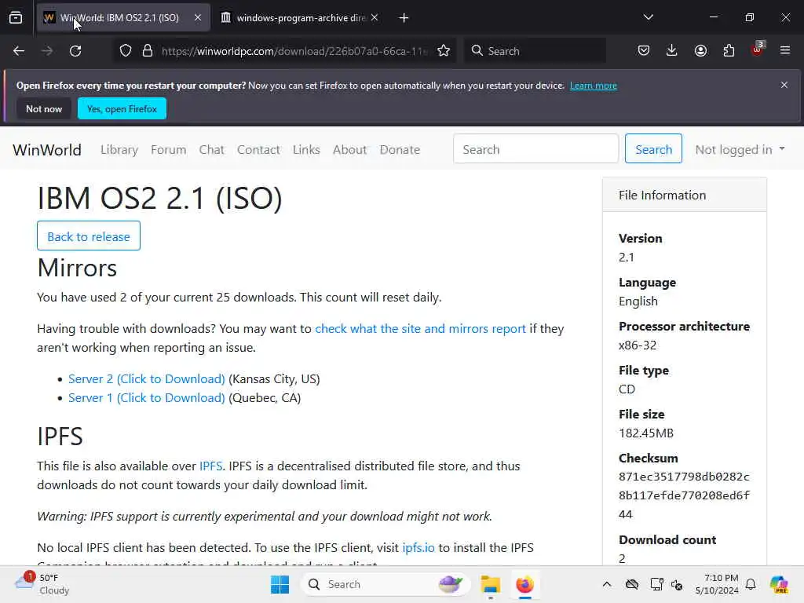Open the Forum menu item

coord(168,150)
